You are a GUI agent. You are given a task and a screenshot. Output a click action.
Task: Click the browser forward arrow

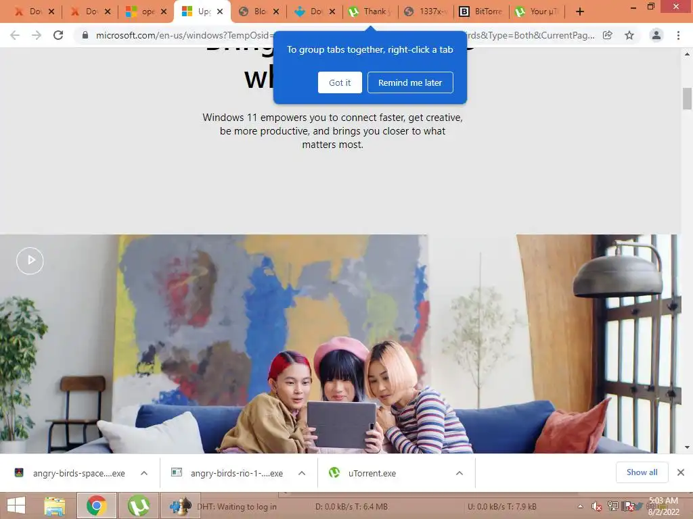[x=37, y=35]
